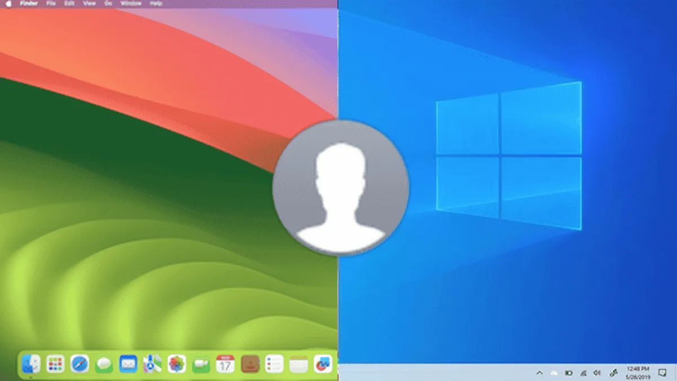Open Reminders from the dock
Image resolution: width=677 pixels, height=381 pixels.
(274, 364)
